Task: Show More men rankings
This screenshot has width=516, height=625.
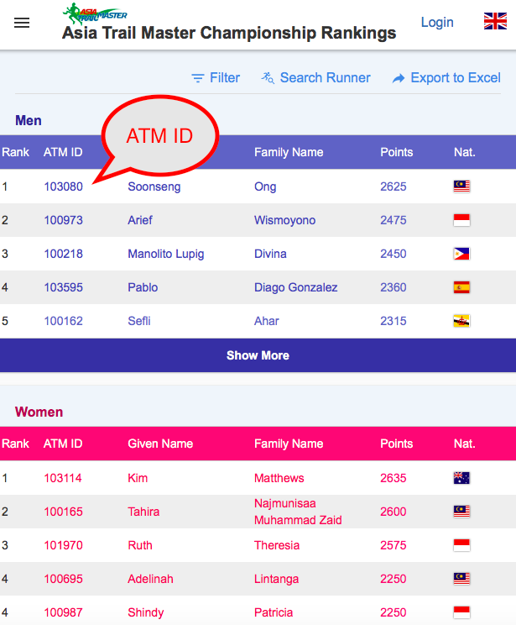Action: pyautogui.click(x=258, y=355)
